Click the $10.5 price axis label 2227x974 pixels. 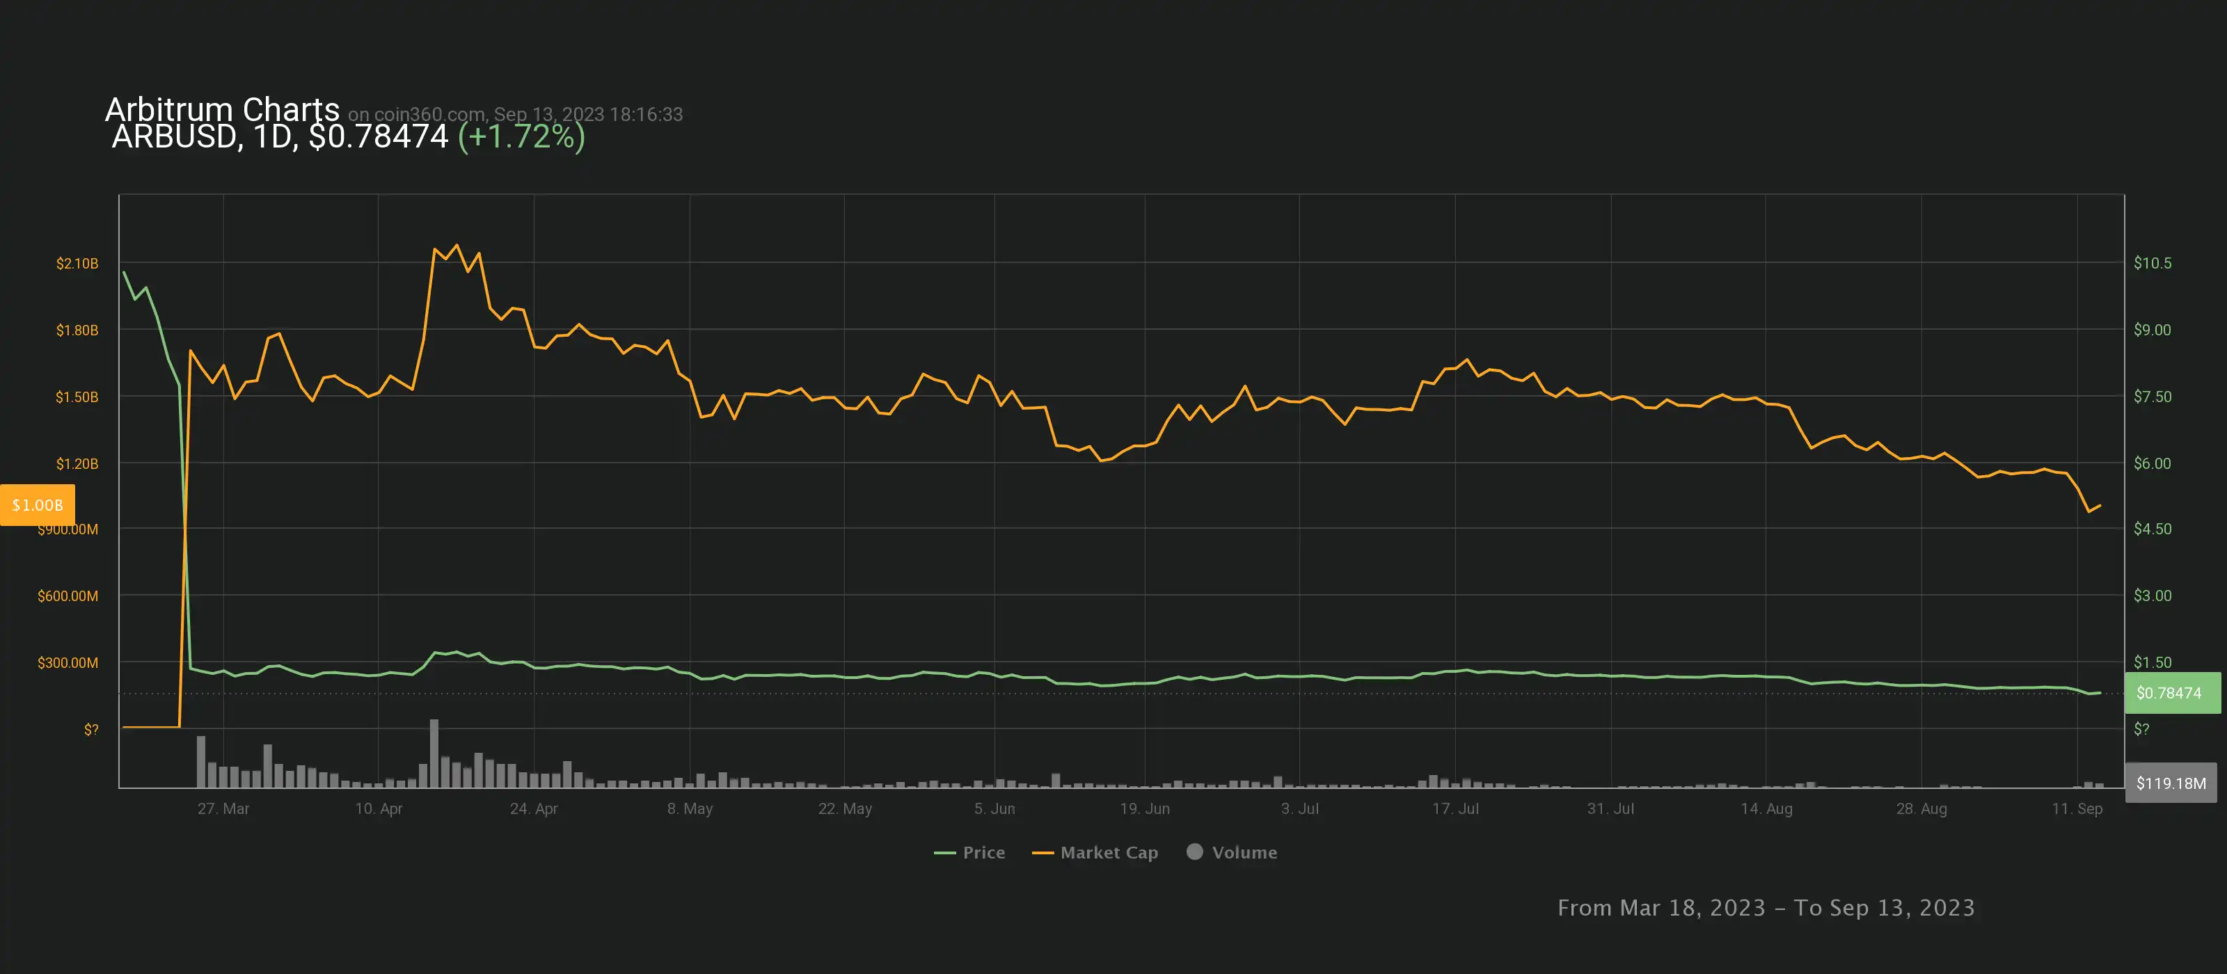(2152, 263)
